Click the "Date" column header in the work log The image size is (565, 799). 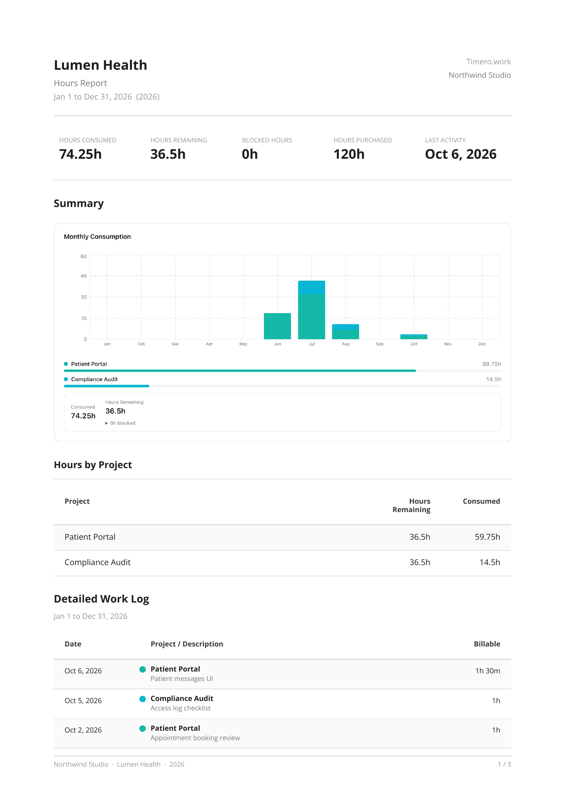[73, 644]
